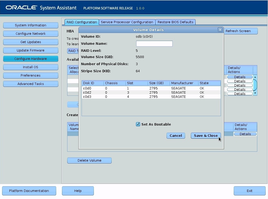
Task: Enable the Set As Bootable checkbox
Action: click(x=138, y=124)
